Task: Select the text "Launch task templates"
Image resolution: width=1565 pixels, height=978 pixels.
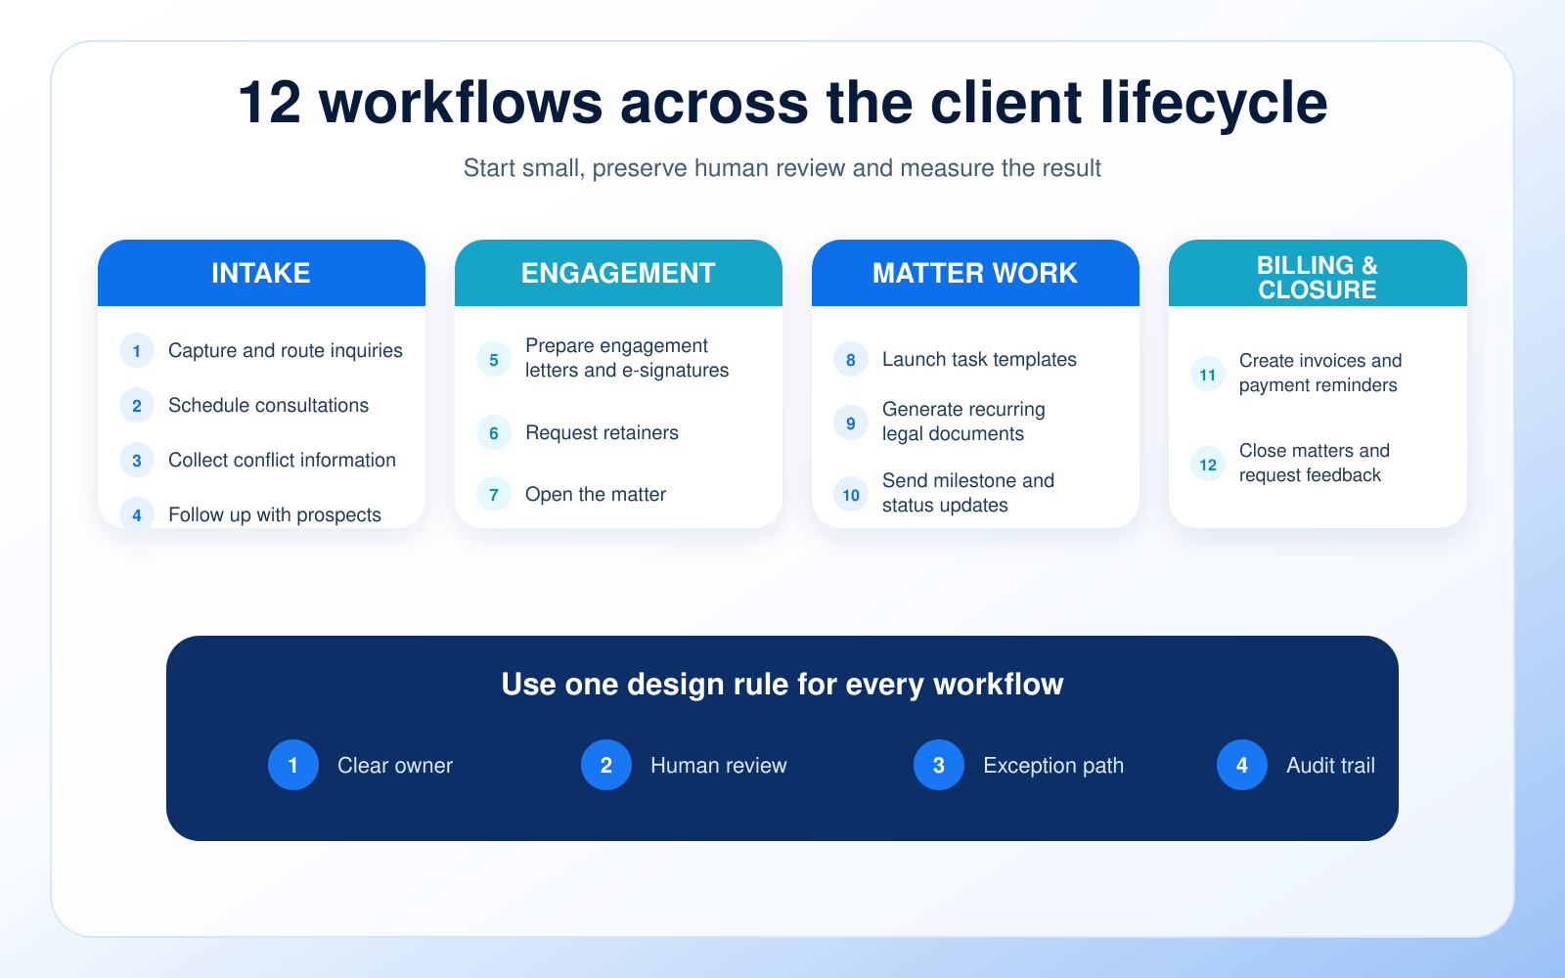Action: [x=979, y=359]
